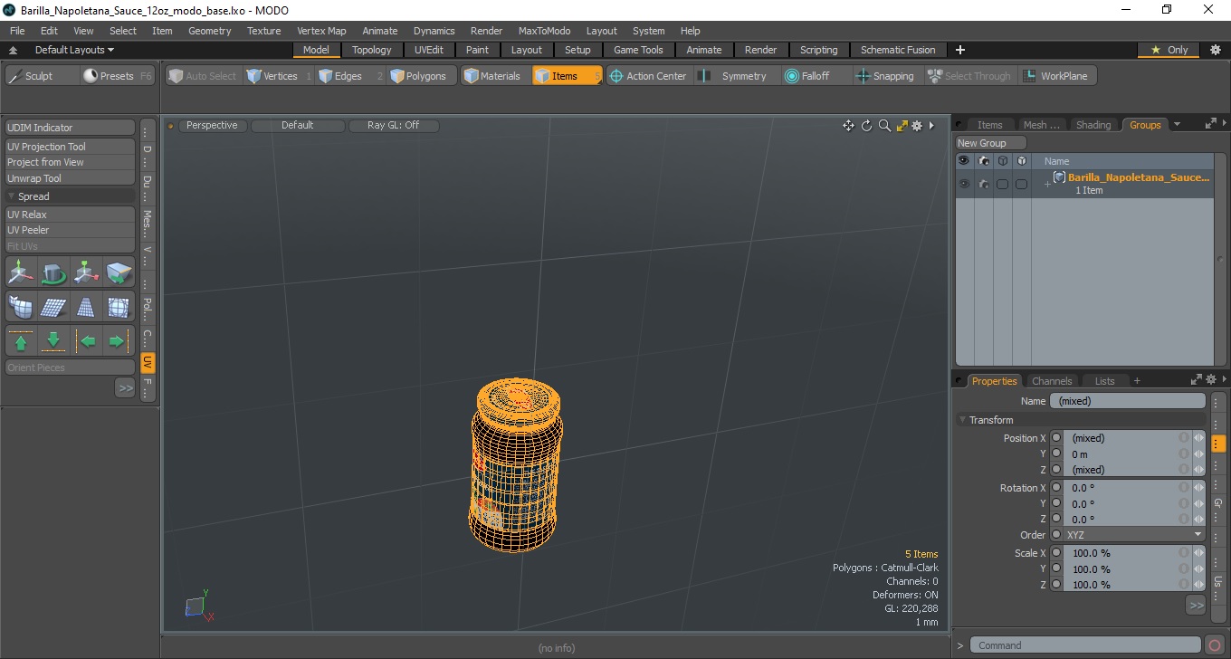Open the Default Layouts dropdown

point(74,50)
